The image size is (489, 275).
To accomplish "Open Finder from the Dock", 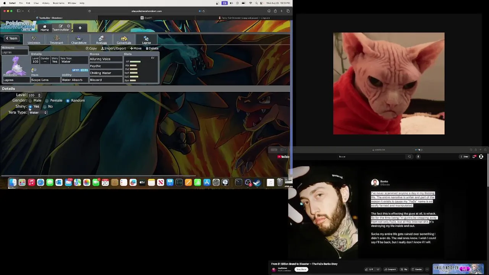I will 13,183.
